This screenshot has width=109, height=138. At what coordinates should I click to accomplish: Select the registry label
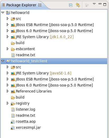click(23, 104)
